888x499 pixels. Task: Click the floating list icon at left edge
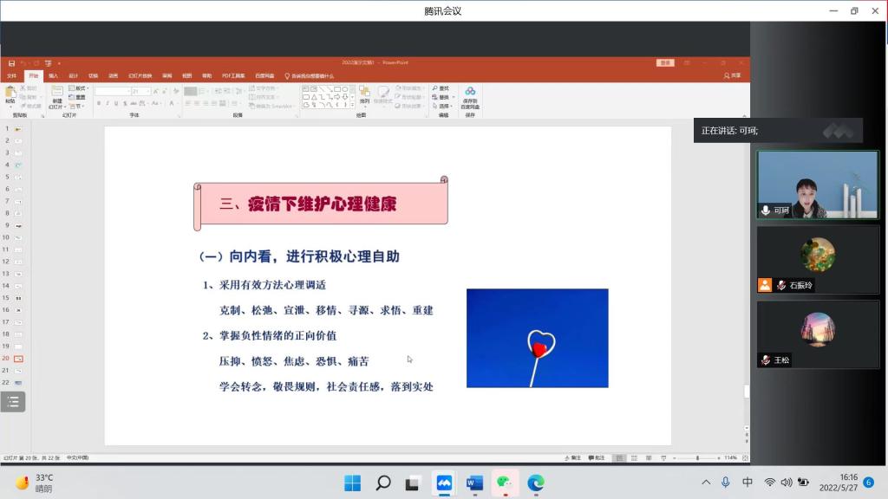pyautogui.click(x=13, y=401)
